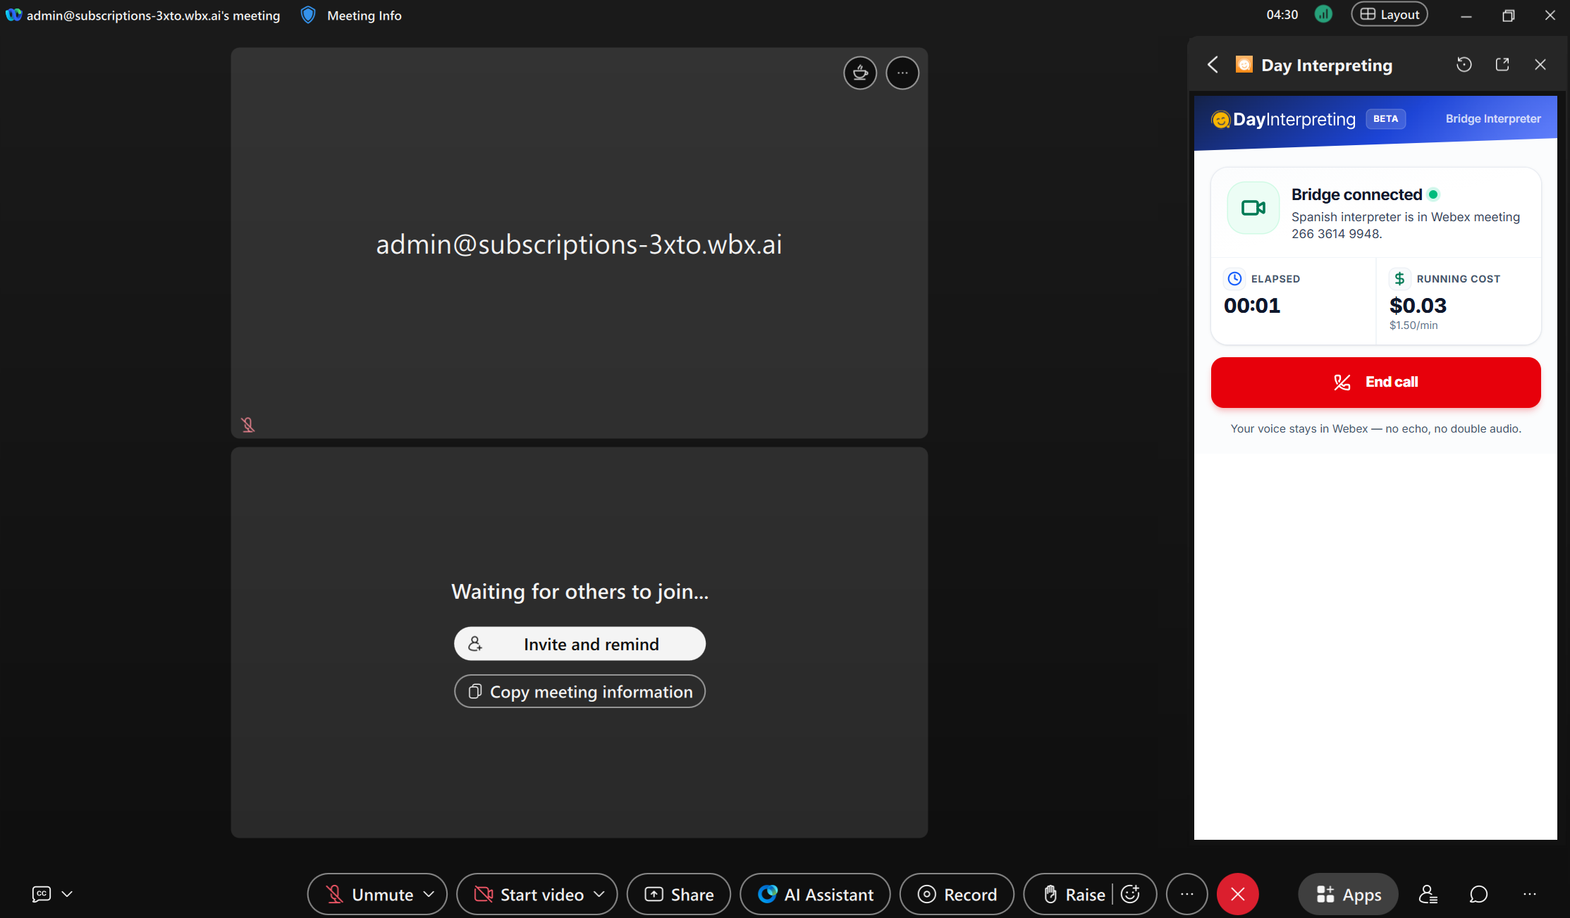Raise your hand

click(x=1074, y=895)
